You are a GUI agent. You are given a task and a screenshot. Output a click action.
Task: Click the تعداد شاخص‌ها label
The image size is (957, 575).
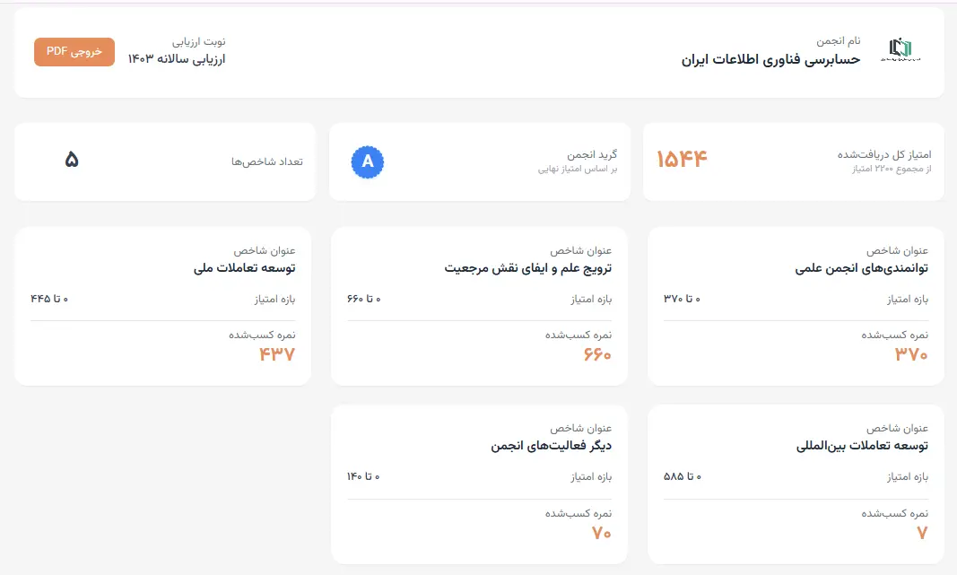point(266,161)
